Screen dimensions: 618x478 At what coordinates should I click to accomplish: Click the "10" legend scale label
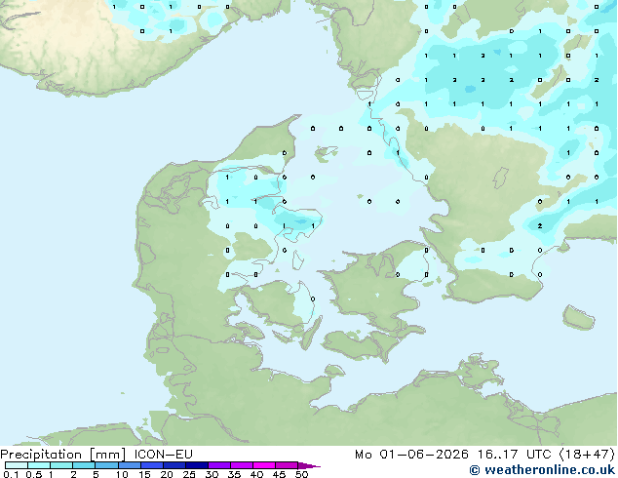coord(122,474)
